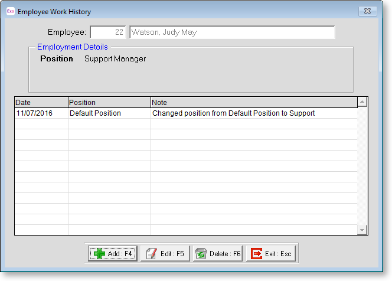Click the note cell starting Changed position
Screen dimensions: 392x281
click(x=254, y=113)
